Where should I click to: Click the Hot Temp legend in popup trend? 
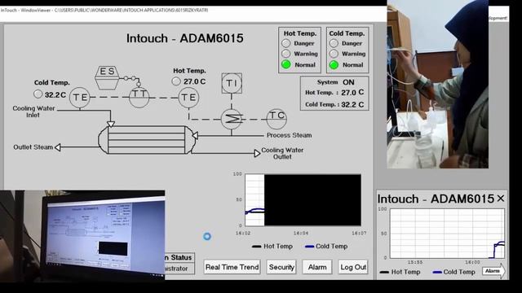click(x=400, y=272)
